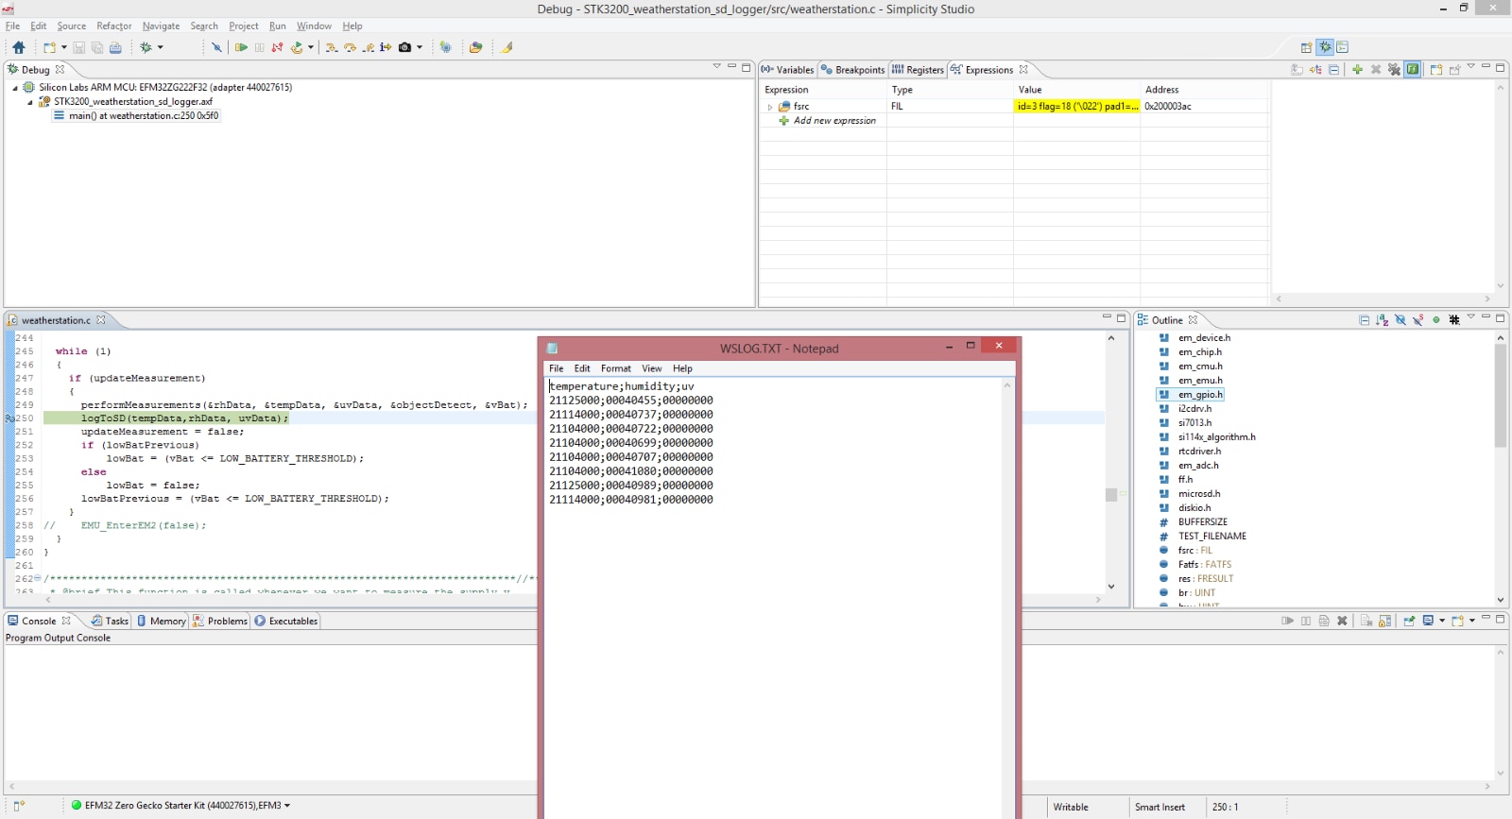Expand the fsrc expression row
This screenshot has width=1512, height=819.
pyautogui.click(x=770, y=107)
